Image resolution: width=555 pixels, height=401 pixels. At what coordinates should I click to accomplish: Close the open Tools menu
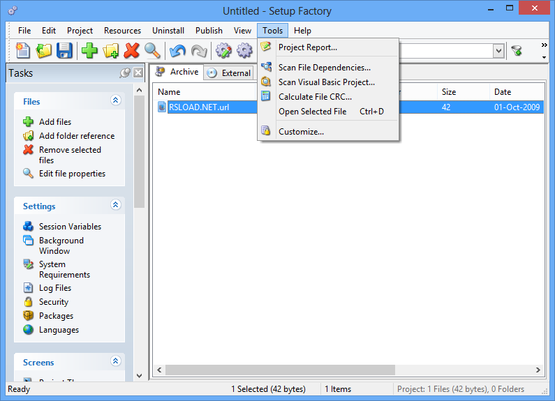(x=272, y=31)
